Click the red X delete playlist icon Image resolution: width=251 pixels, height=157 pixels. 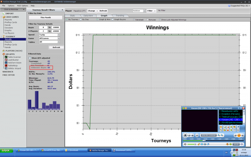[228, 130]
